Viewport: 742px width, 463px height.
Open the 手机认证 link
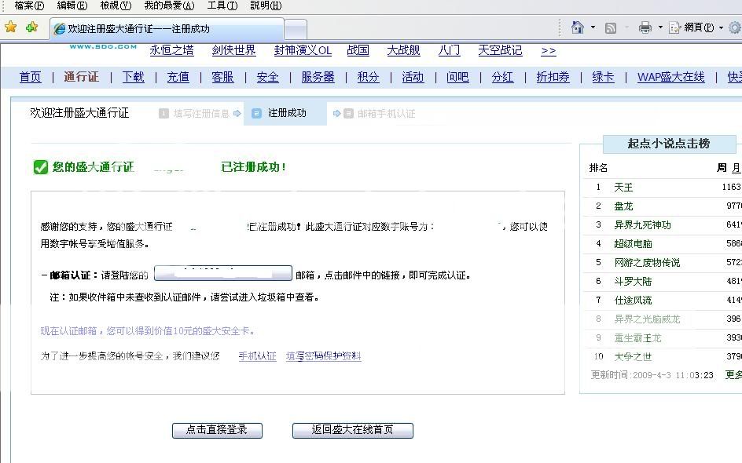[x=257, y=356]
